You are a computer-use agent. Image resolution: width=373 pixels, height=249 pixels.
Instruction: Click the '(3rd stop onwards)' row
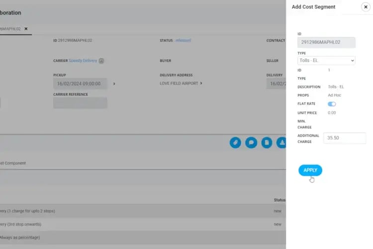click(143, 224)
